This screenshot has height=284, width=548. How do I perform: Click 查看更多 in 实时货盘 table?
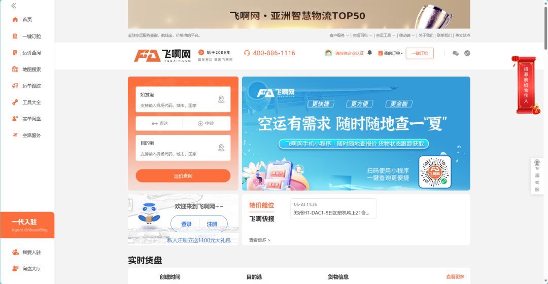tap(455, 277)
